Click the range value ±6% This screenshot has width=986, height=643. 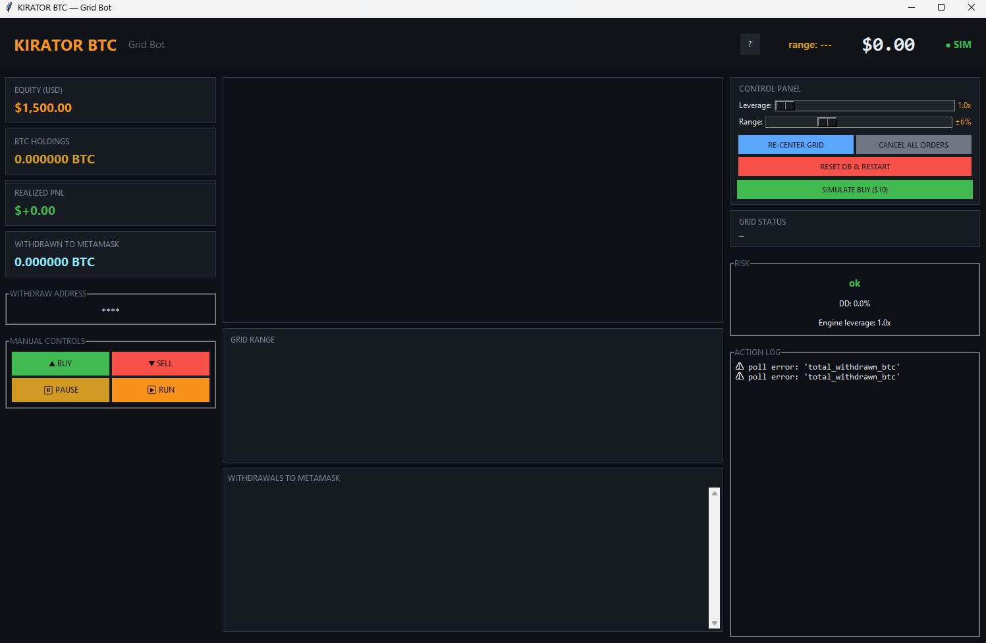[963, 122]
